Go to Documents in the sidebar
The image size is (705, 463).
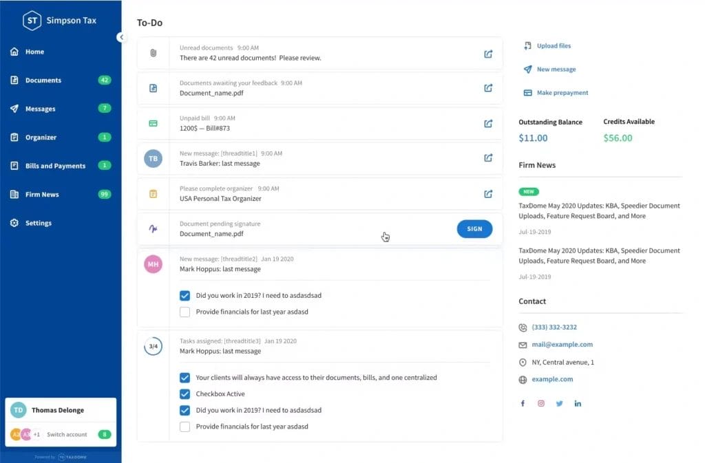point(43,80)
